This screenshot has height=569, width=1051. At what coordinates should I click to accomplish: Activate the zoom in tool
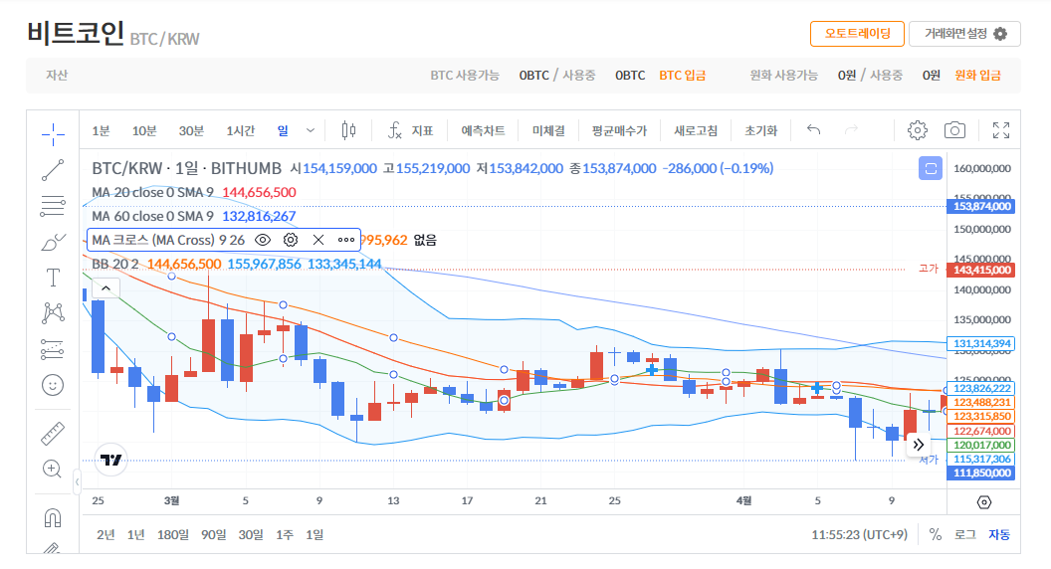tap(53, 469)
